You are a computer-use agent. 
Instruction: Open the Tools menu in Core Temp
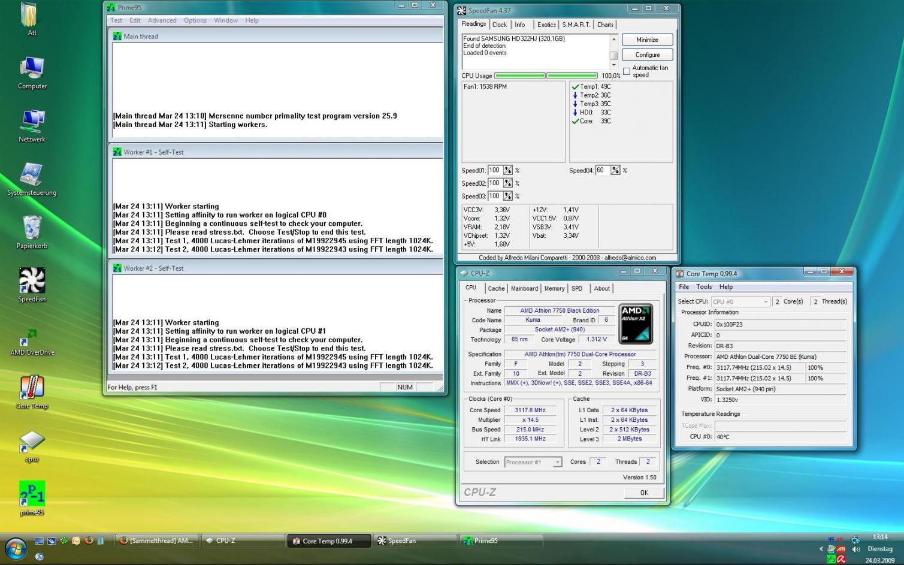pyautogui.click(x=704, y=287)
